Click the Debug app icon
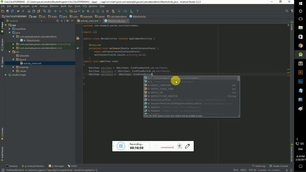306x172 pixels. point(88,11)
